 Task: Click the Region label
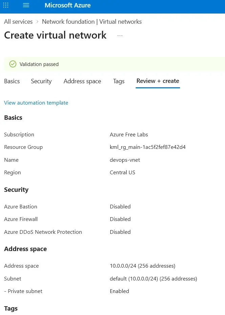click(x=13, y=173)
